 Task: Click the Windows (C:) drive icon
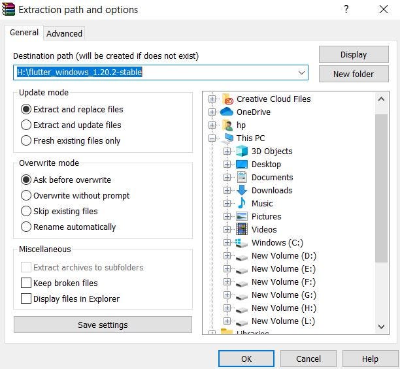[241, 243]
